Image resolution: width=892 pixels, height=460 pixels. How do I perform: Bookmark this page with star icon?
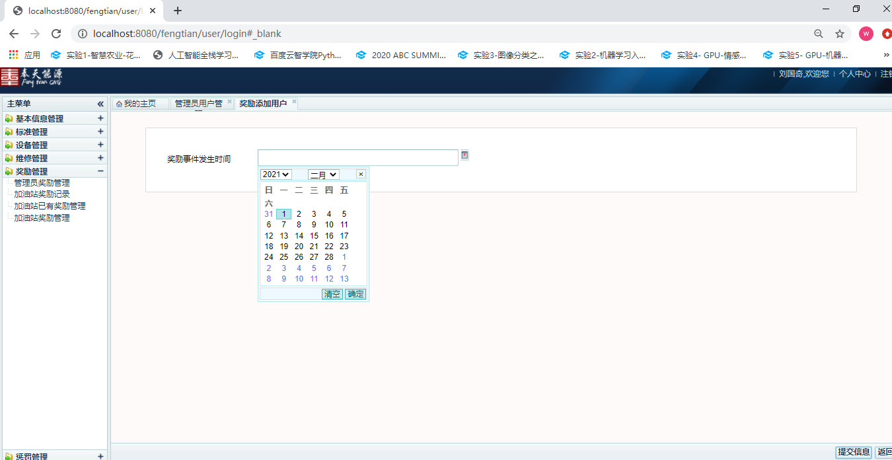coord(840,34)
